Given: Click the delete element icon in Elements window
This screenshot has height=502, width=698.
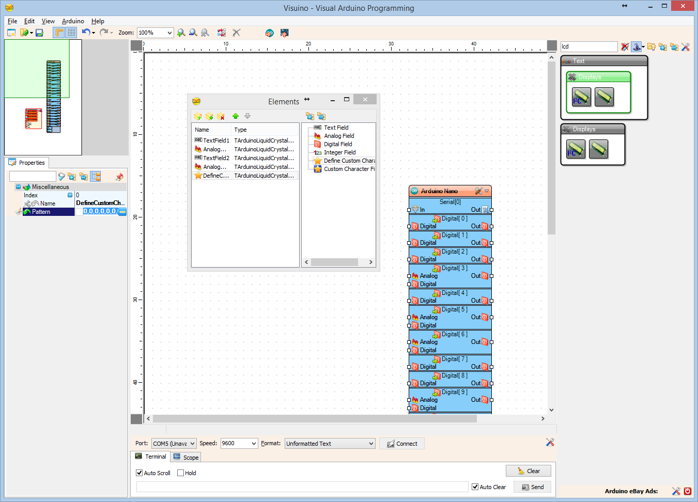Looking at the screenshot, I should 221,116.
